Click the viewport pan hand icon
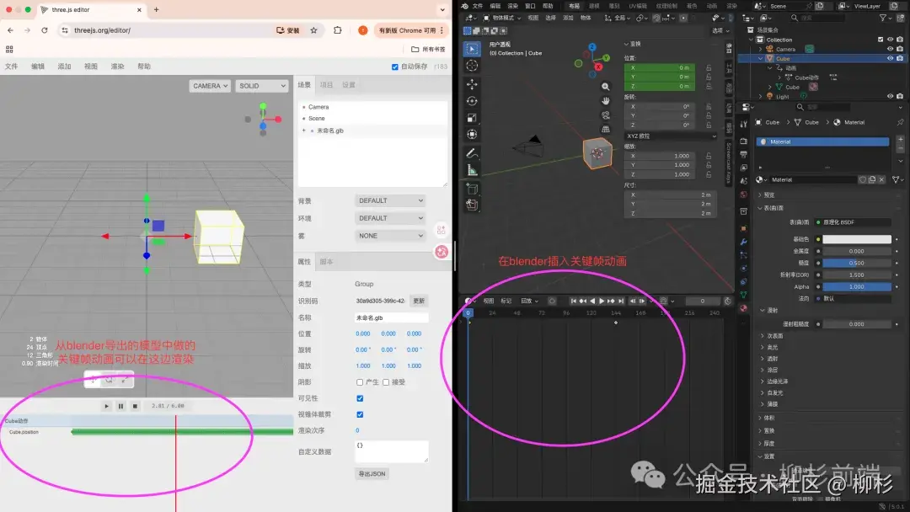Image resolution: width=910 pixels, height=512 pixels. point(605,100)
